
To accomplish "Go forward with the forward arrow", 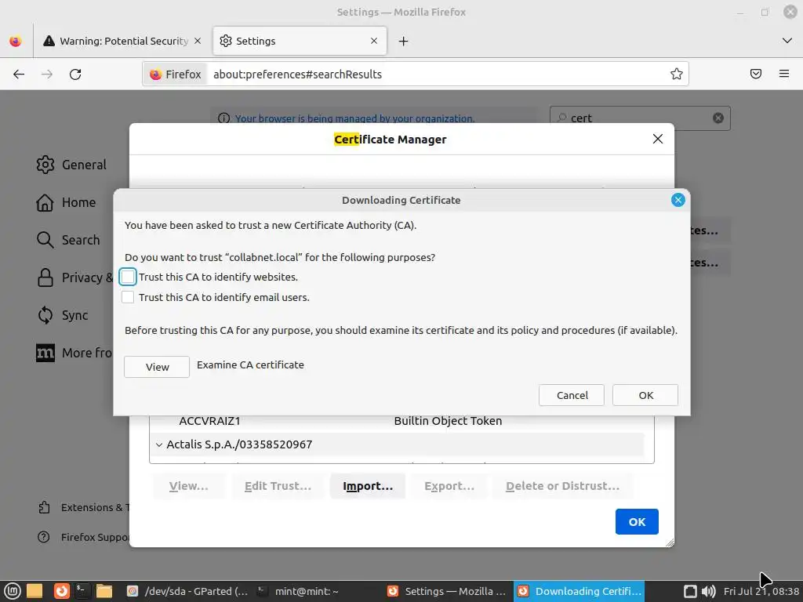I will coord(47,74).
